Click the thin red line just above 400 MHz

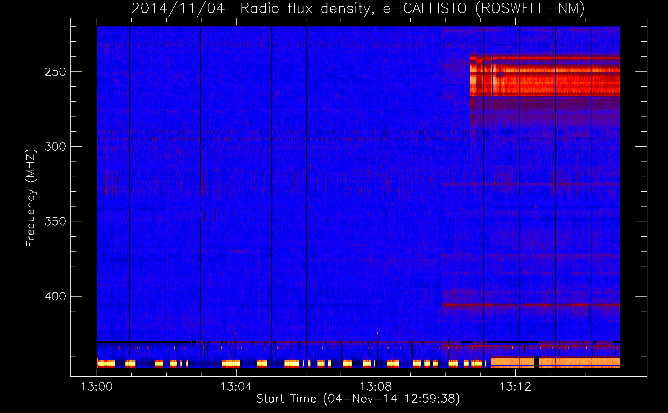531,305
